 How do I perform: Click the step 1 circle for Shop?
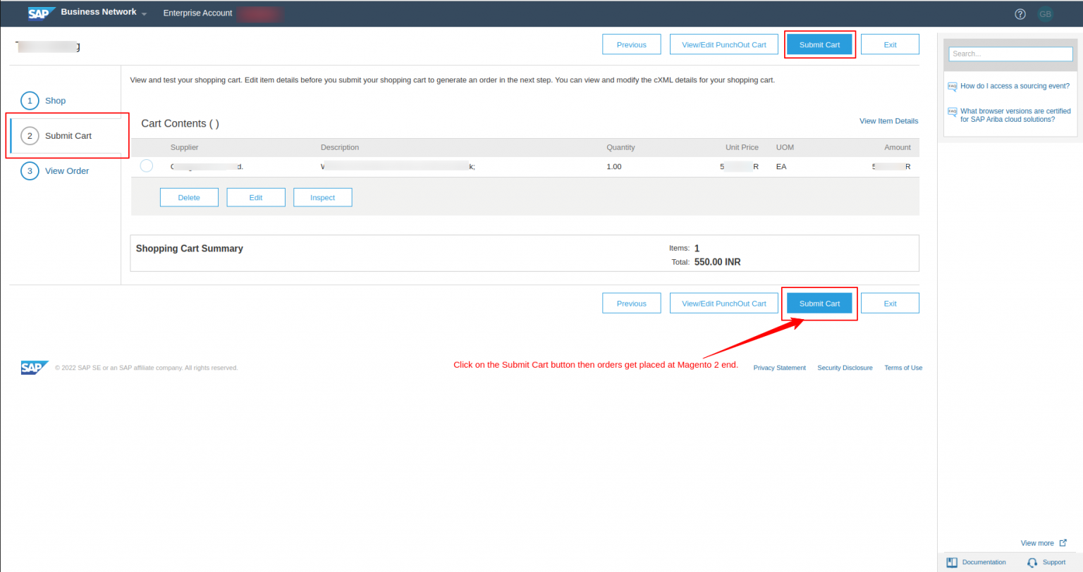click(x=30, y=101)
